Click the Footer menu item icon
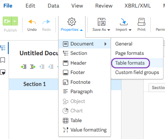 click(66, 73)
